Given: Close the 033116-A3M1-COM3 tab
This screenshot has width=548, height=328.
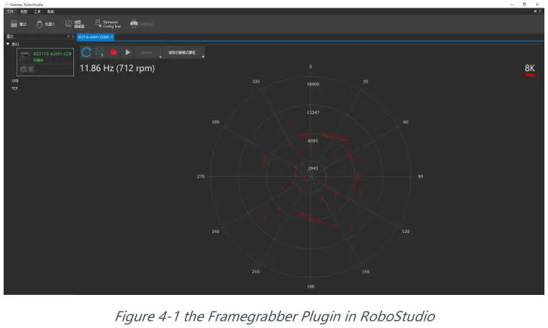Looking at the screenshot, I should 112,37.
